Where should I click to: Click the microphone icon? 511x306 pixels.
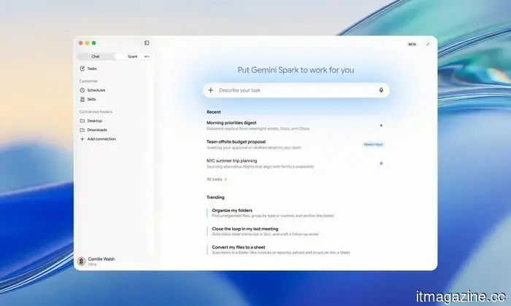pos(381,90)
